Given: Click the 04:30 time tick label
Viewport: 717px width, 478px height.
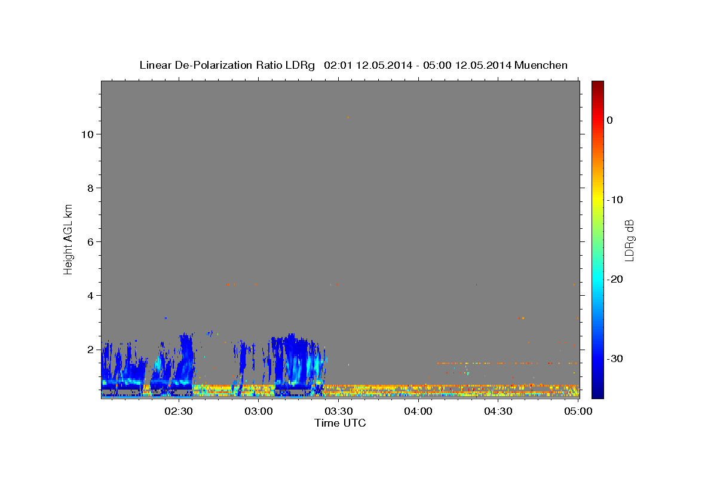Looking at the screenshot, I should click(x=498, y=411).
